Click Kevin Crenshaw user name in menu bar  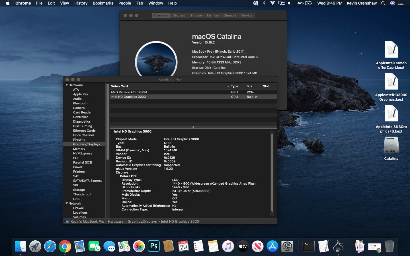362,3
